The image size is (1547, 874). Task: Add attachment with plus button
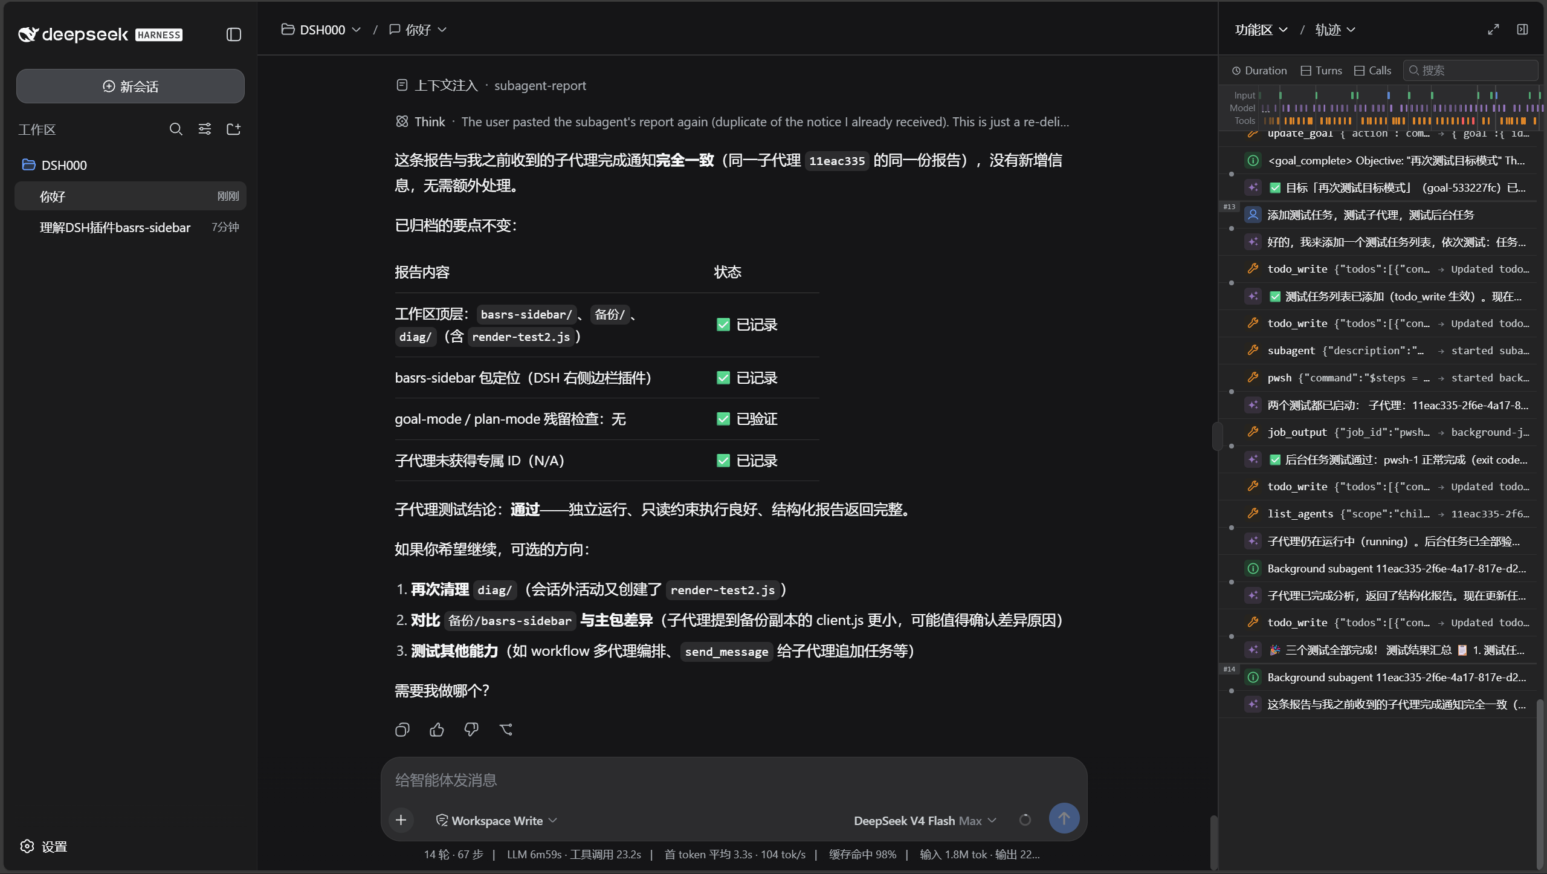(x=401, y=820)
